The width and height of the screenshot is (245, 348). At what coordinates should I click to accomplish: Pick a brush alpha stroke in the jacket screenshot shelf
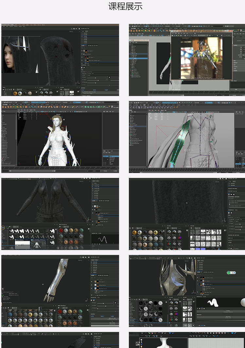click(x=12, y=231)
